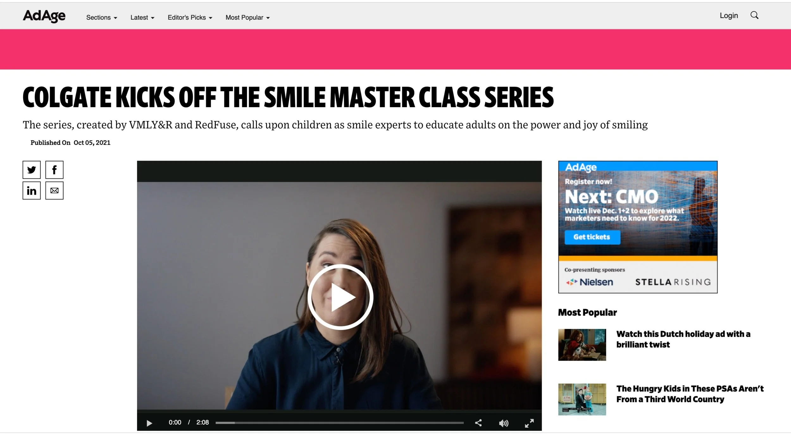Expand the Sections dropdown

pos(102,18)
